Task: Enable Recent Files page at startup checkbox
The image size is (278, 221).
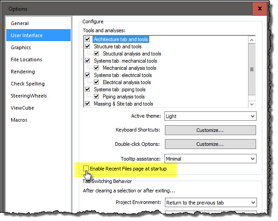Action: tap(86, 169)
